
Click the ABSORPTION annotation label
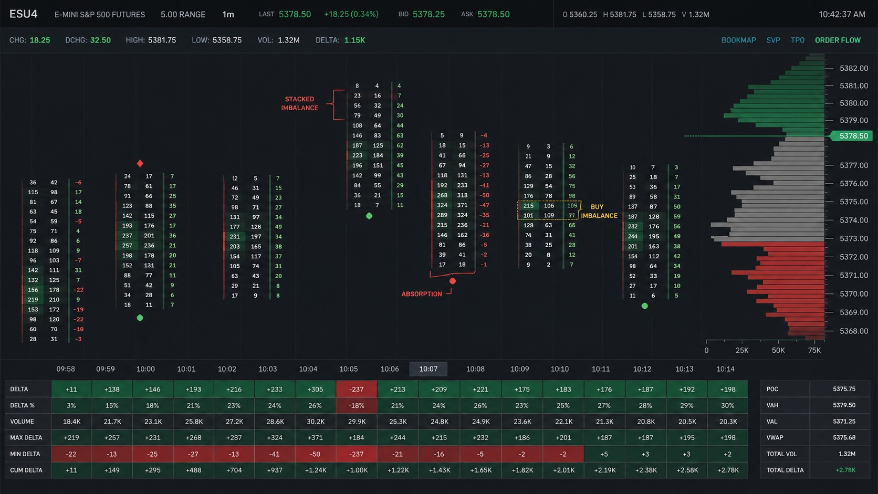[422, 294]
